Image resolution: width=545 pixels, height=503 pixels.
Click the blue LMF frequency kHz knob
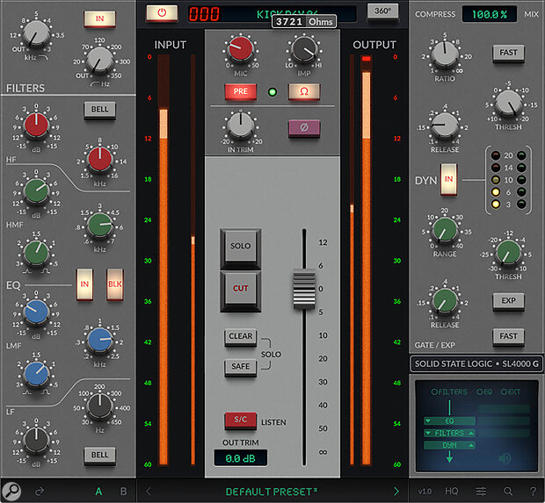click(x=99, y=340)
